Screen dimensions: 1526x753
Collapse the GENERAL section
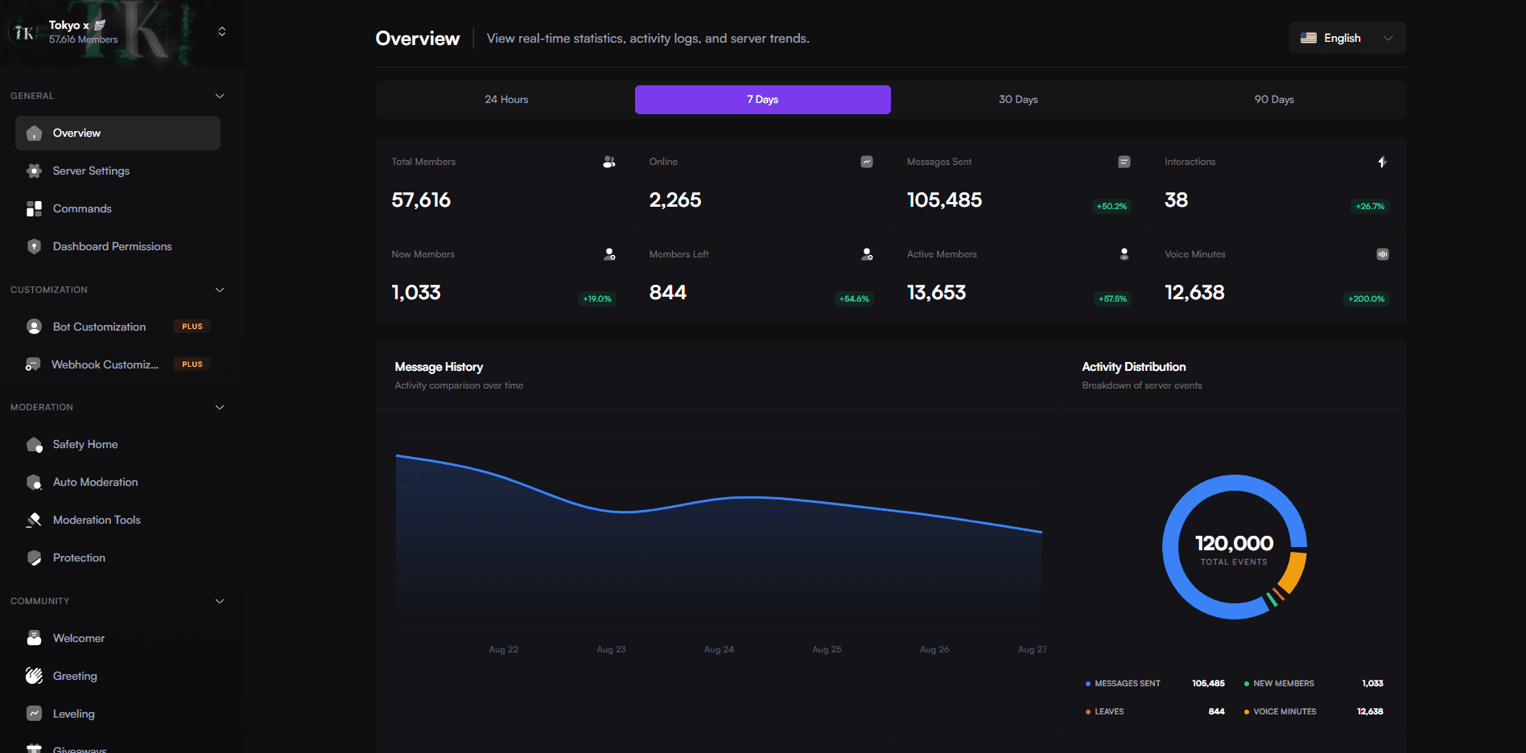pyautogui.click(x=220, y=96)
